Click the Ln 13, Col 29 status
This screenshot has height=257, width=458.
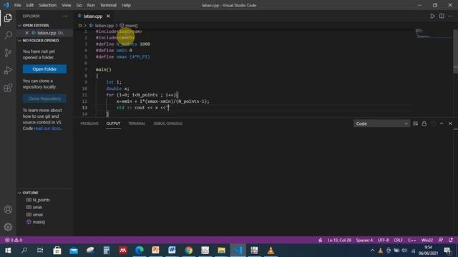point(339,240)
